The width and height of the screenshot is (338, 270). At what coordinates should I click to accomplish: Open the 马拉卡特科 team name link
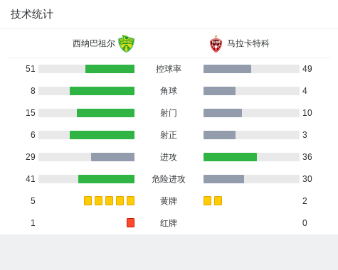pos(248,43)
